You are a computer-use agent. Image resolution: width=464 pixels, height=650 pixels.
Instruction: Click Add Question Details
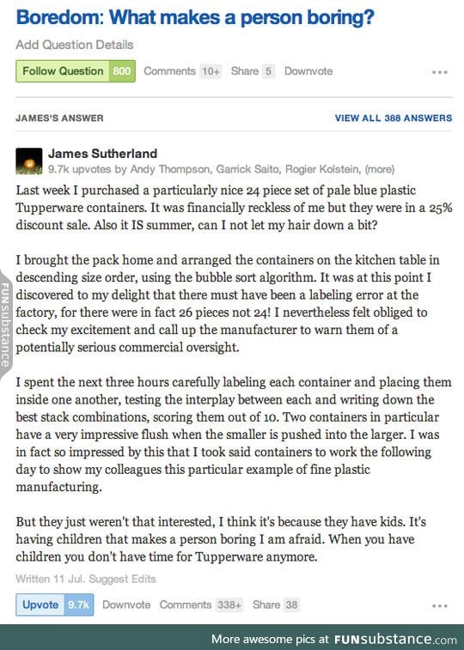[x=75, y=45]
